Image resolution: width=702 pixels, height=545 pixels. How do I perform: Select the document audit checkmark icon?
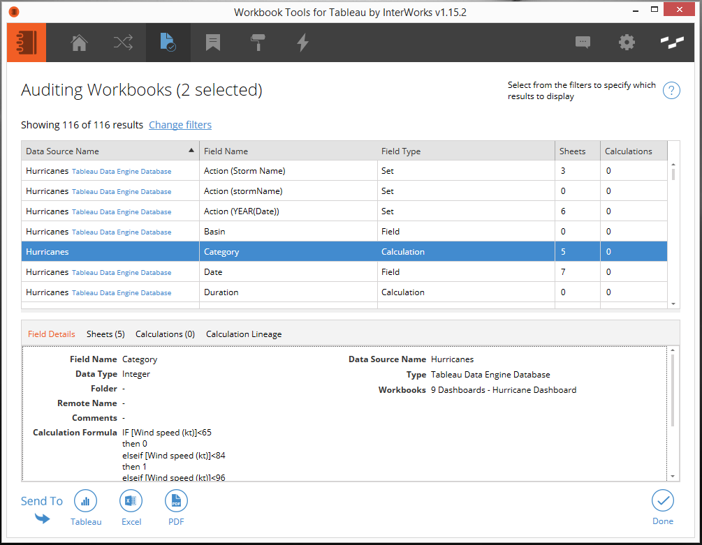click(x=168, y=43)
